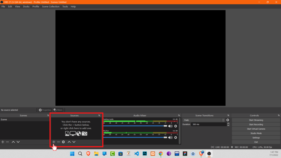Image resolution: width=281 pixels, height=158 pixels.
Task: Pop out the Controls dock
Action: (279, 115)
